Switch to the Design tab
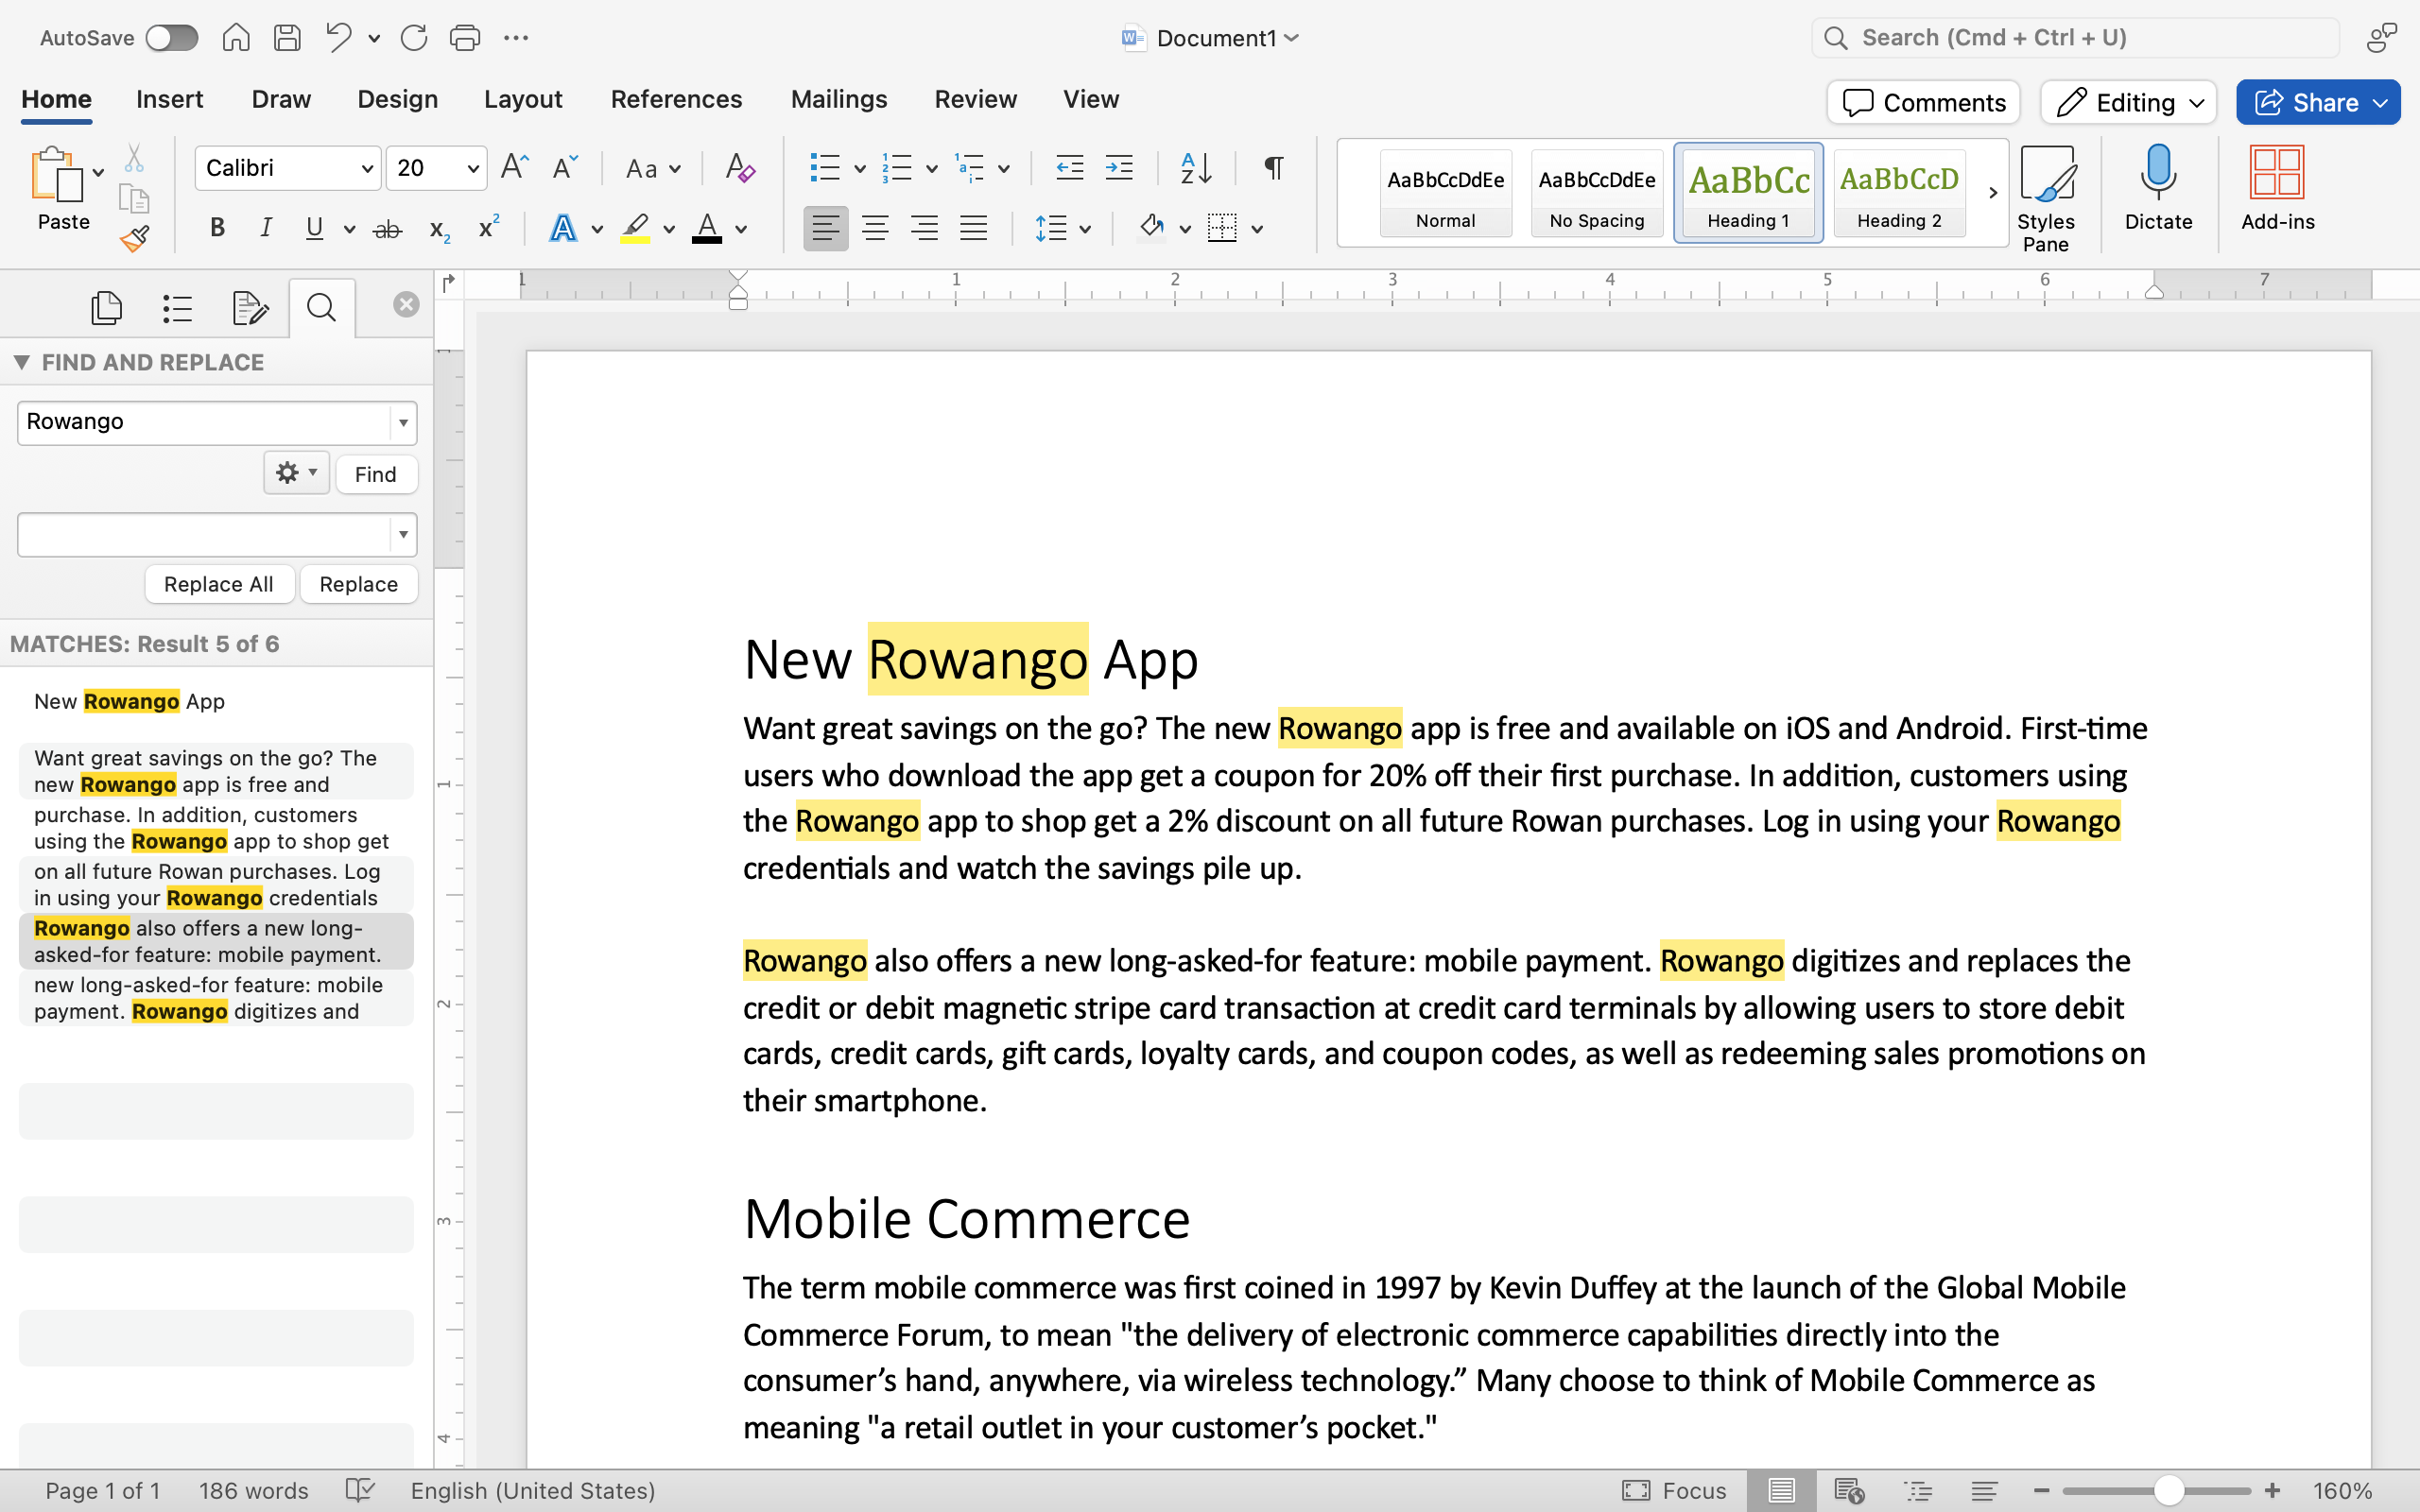 [397, 99]
